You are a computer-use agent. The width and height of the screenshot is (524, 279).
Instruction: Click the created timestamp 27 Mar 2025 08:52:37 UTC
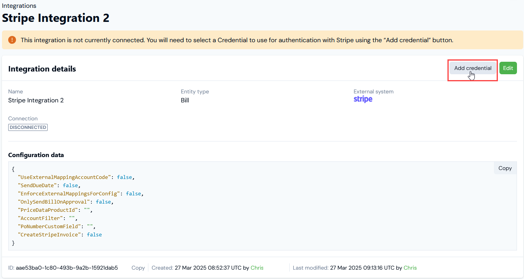(208, 268)
